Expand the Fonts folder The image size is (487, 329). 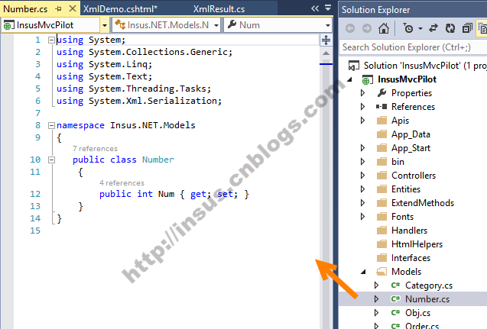tap(362, 217)
